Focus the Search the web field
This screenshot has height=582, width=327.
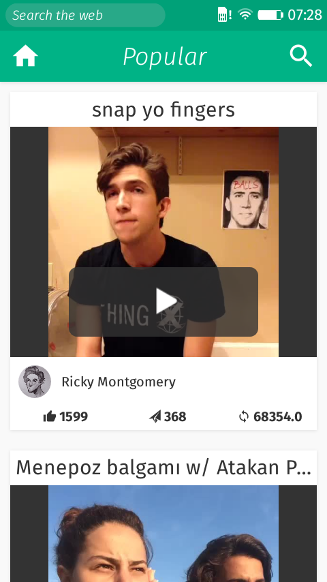[x=85, y=15]
